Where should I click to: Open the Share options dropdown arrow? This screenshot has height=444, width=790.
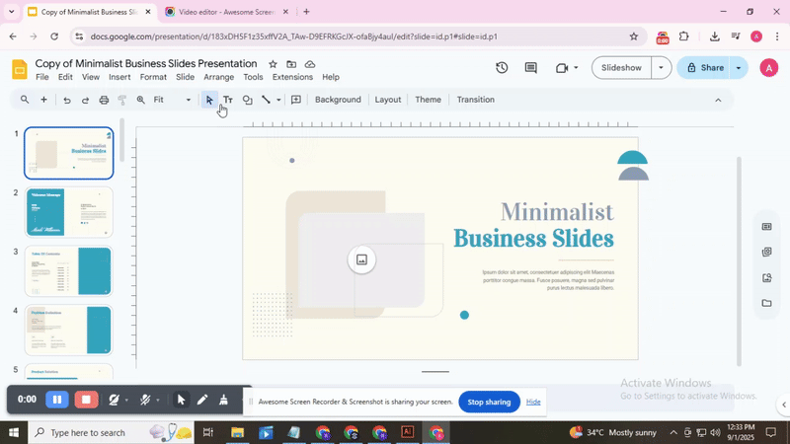point(739,68)
